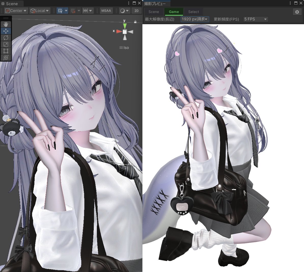Select the 撮影プレビュー window tab

tap(157, 4)
